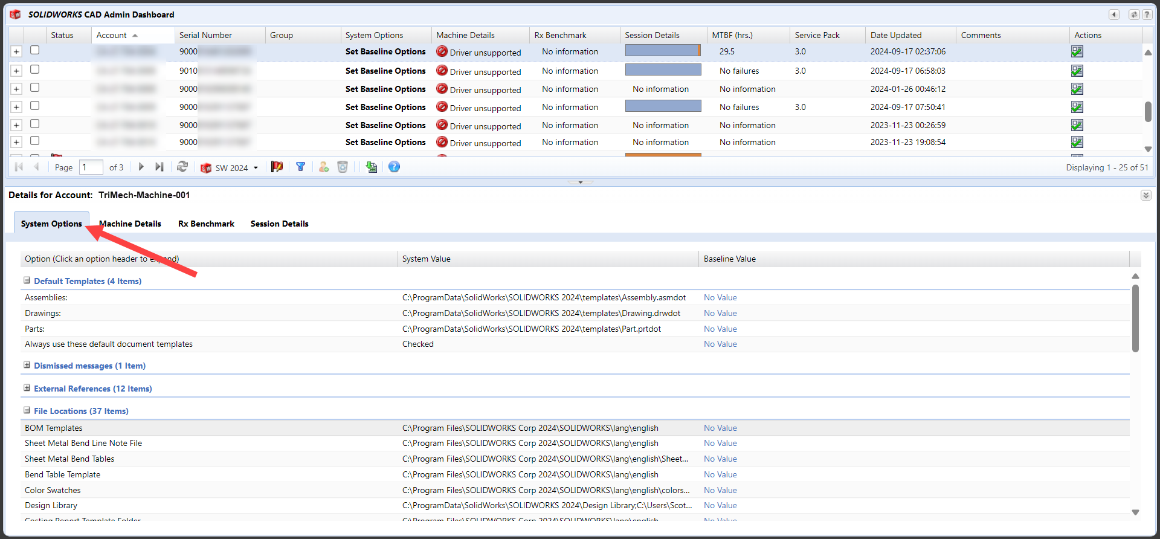Go to the first page of results

[19, 167]
